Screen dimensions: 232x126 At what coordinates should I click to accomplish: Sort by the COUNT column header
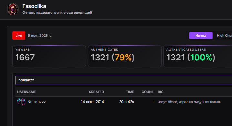[x=148, y=92]
